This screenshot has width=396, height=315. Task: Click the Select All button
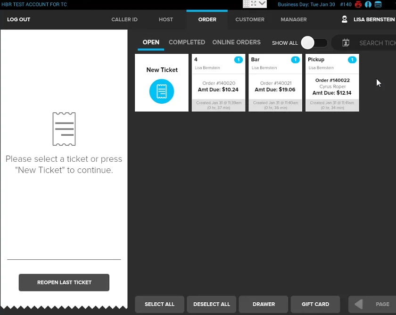(x=160, y=304)
